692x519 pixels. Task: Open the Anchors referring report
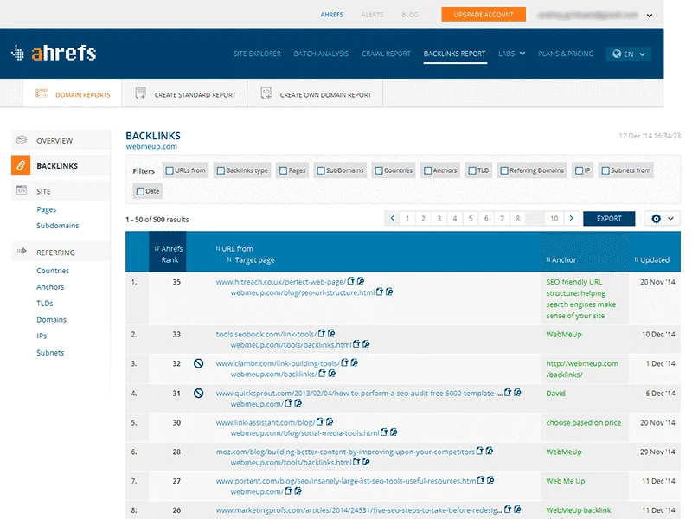click(x=50, y=287)
